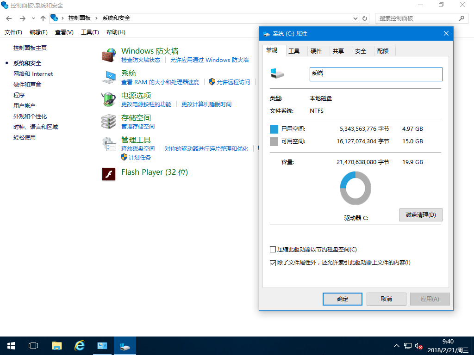Open the 查看 menu
This screenshot has height=355, width=474.
tap(63, 32)
